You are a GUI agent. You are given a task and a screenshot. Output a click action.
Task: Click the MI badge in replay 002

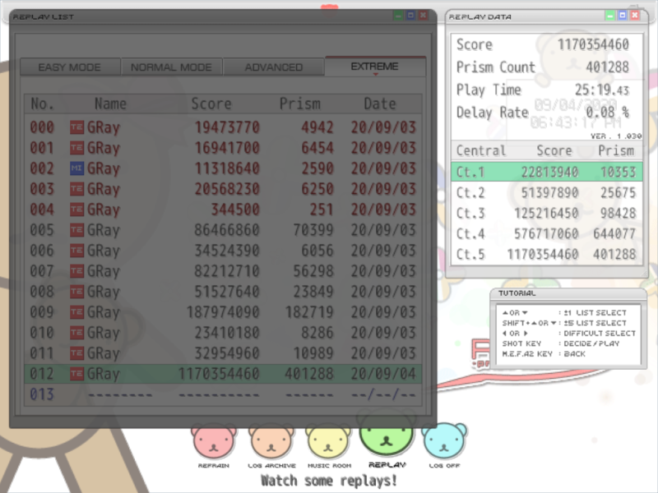pyautogui.click(x=76, y=168)
